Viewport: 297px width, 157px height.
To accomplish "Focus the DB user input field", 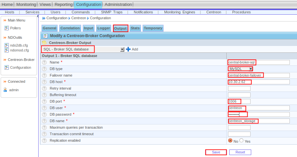I will coord(259,108).
